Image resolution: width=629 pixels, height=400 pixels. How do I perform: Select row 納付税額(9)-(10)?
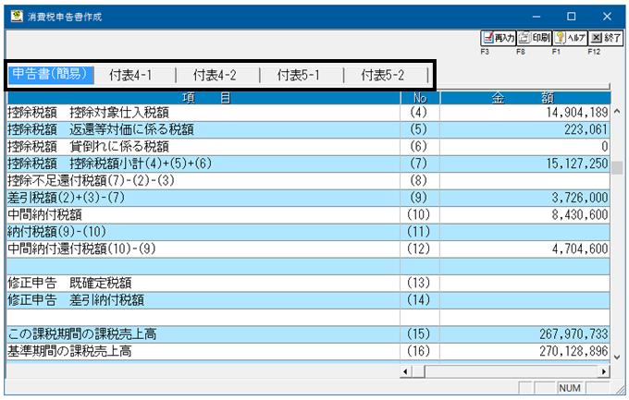click(309, 232)
